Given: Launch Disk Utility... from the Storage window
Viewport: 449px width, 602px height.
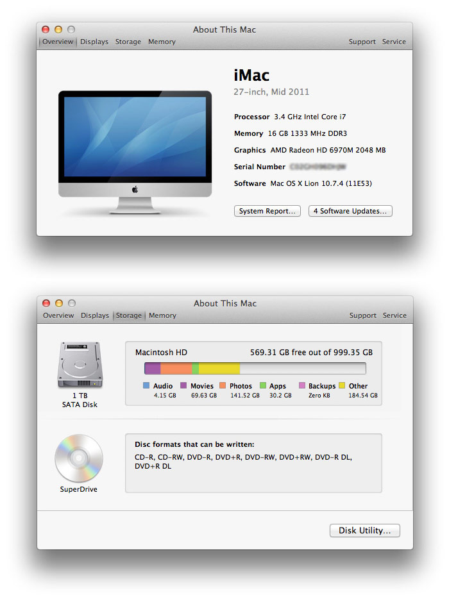Looking at the screenshot, I should tap(364, 530).
